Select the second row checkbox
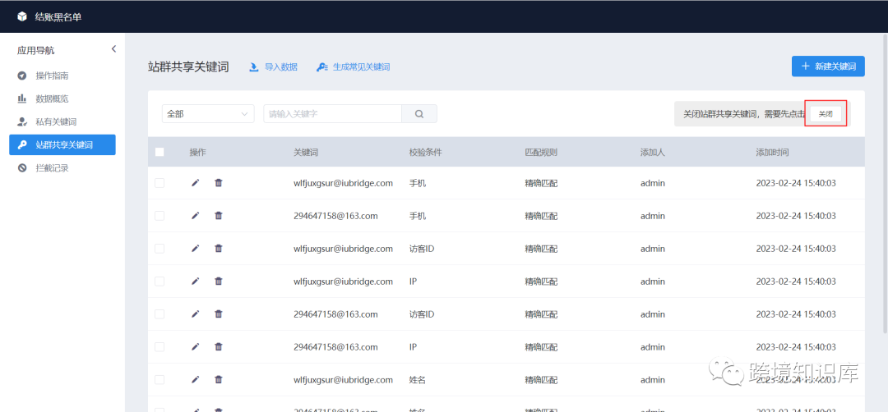 (x=160, y=216)
